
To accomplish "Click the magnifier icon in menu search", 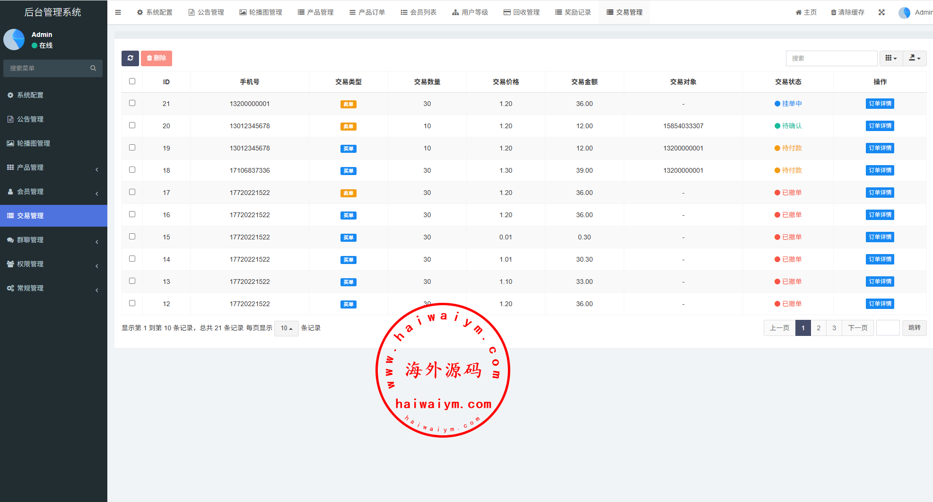I will click(93, 68).
